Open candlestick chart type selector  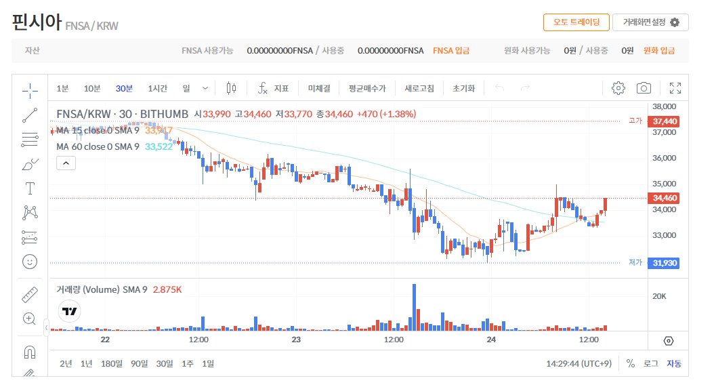pos(231,88)
